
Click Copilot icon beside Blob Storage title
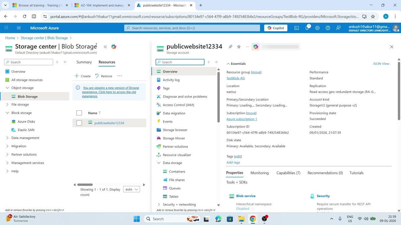click(x=114, y=47)
